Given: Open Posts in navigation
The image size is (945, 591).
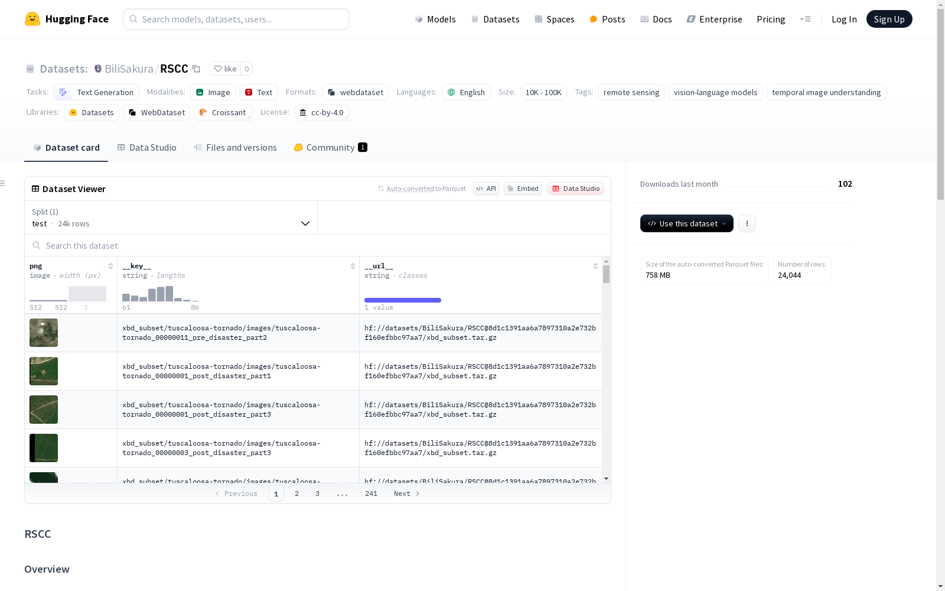Looking at the screenshot, I should (608, 19).
